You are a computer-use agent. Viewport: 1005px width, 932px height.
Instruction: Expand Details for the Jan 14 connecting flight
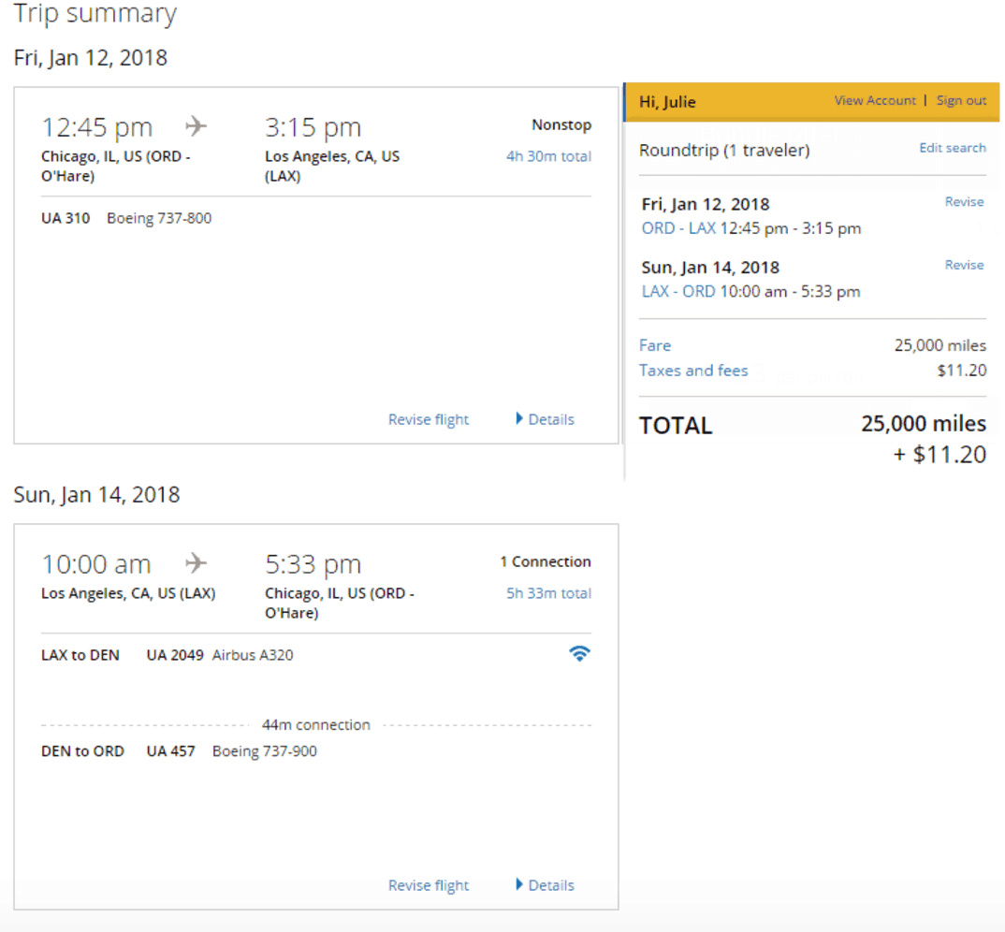point(545,885)
